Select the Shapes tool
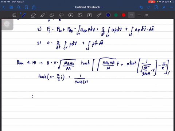175x131 pixels. click(x=52, y=15)
